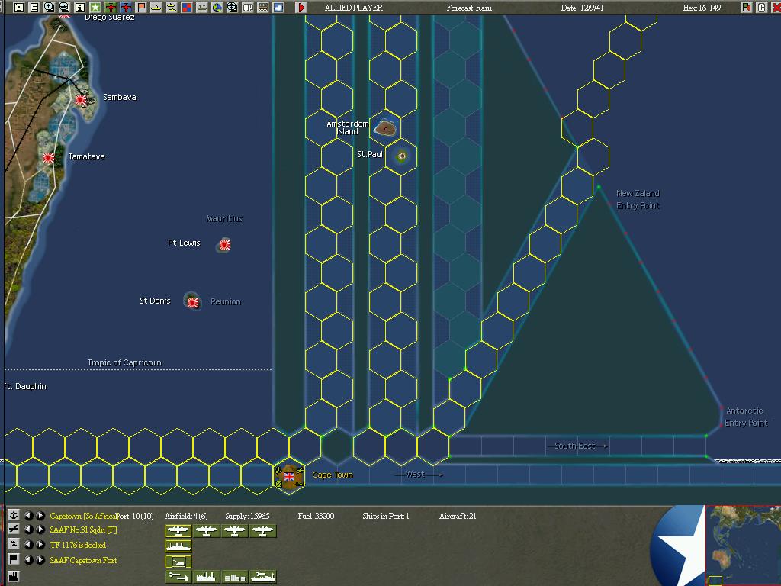
Task: Click the fourth top toolbar icon from left
Action: [64, 8]
